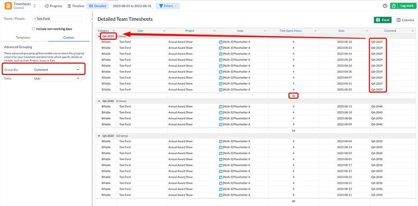Viewport: 418px width, 206px height.
Task: Click issue icon in the 2023-08-28 row
Action: (221, 60)
